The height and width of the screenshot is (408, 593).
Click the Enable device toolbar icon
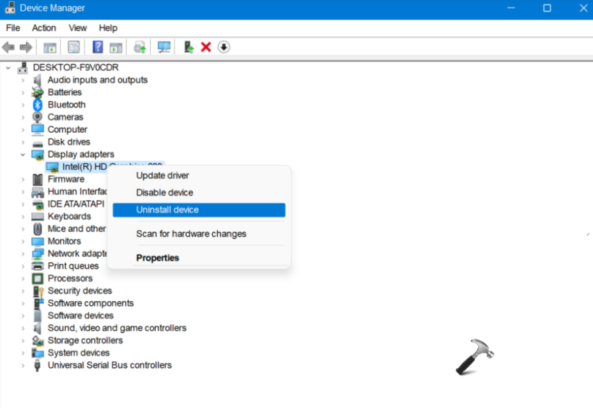189,47
